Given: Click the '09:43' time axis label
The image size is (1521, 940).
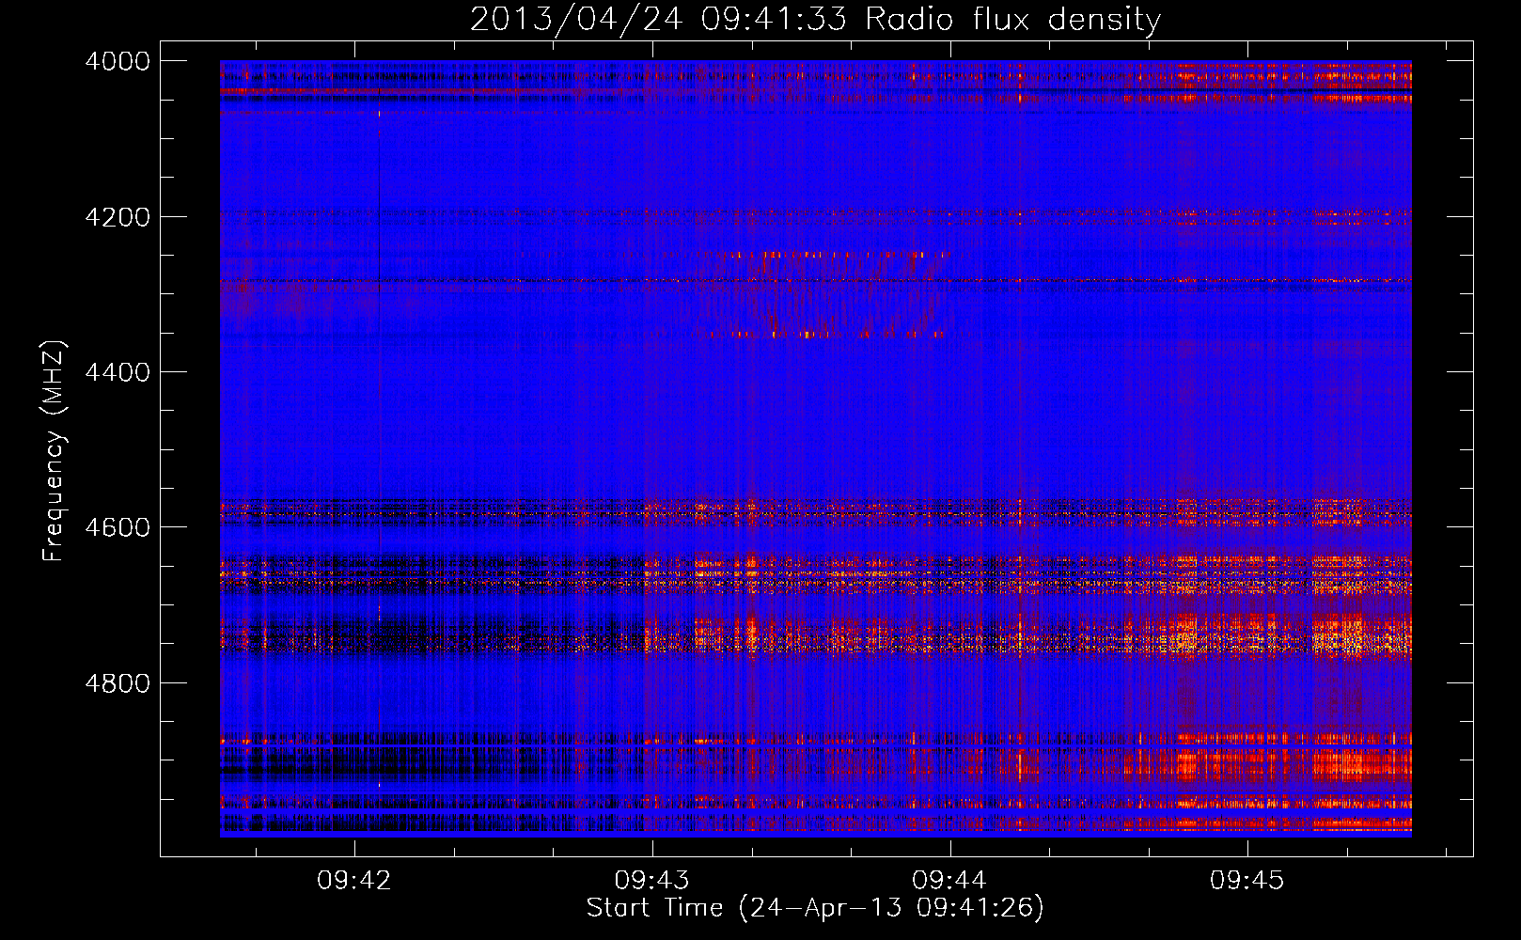Looking at the screenshot, I should tap(651, 881).
